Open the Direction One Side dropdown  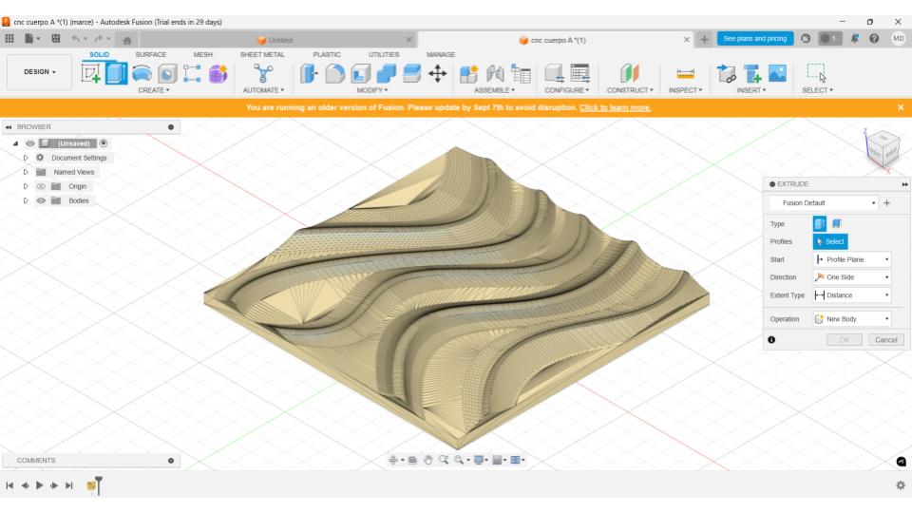click(x=852, y=277)
